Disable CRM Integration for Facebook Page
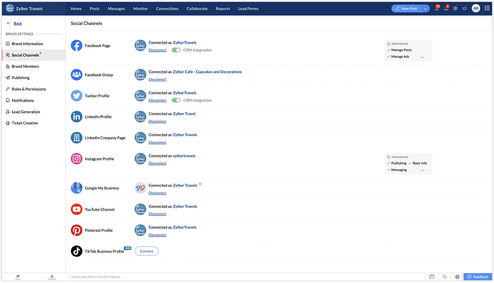The height and width of the screenshot is (283, 494). (x=176, y=50)
